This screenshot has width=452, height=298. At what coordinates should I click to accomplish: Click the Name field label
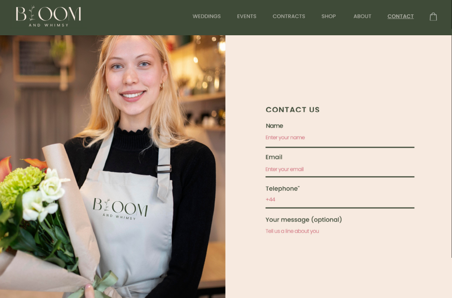274,126
